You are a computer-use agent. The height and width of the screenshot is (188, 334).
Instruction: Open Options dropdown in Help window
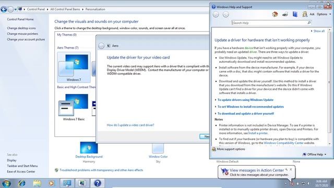324,14
